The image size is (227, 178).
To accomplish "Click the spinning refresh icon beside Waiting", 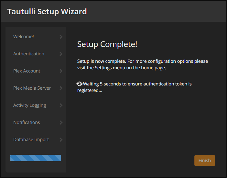I will 80,84.
